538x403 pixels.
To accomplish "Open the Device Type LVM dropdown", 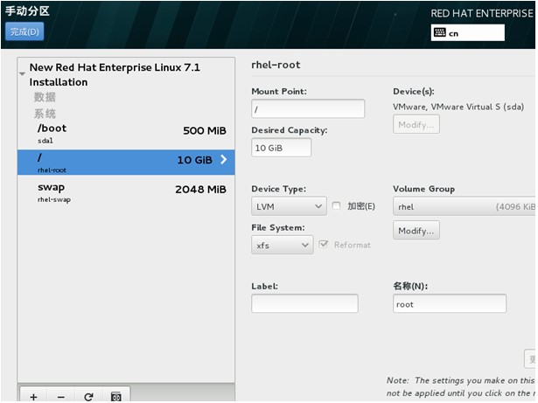I will tap(289, 207).
